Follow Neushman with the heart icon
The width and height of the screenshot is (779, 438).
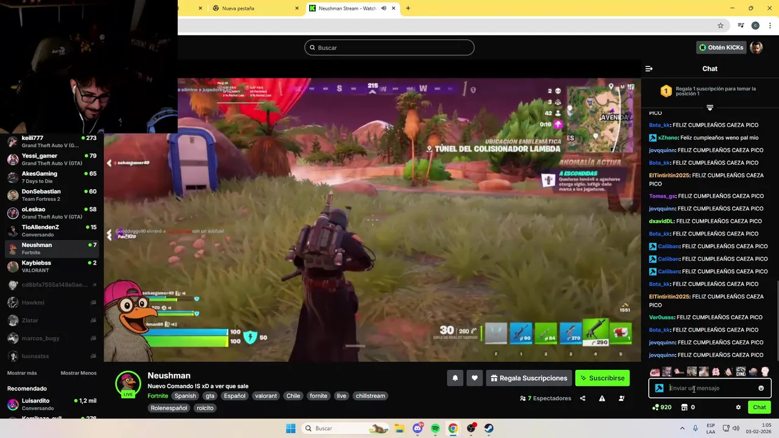475,378
